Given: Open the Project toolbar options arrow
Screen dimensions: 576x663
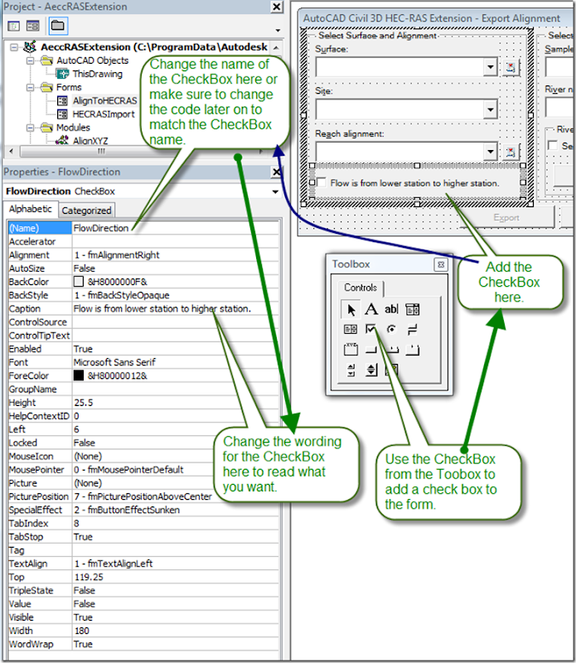Looking at the screenshot, I should pos(278,31).
